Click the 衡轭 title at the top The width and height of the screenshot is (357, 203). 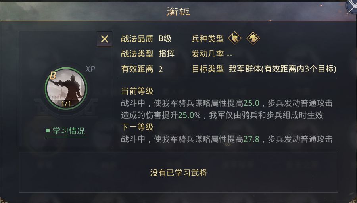pyautogui.click(x=178, y=11)
